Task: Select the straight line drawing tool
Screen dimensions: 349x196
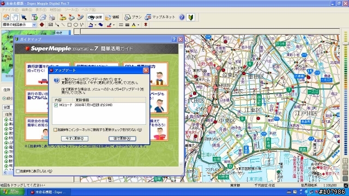Action: [x=63, y=24]
